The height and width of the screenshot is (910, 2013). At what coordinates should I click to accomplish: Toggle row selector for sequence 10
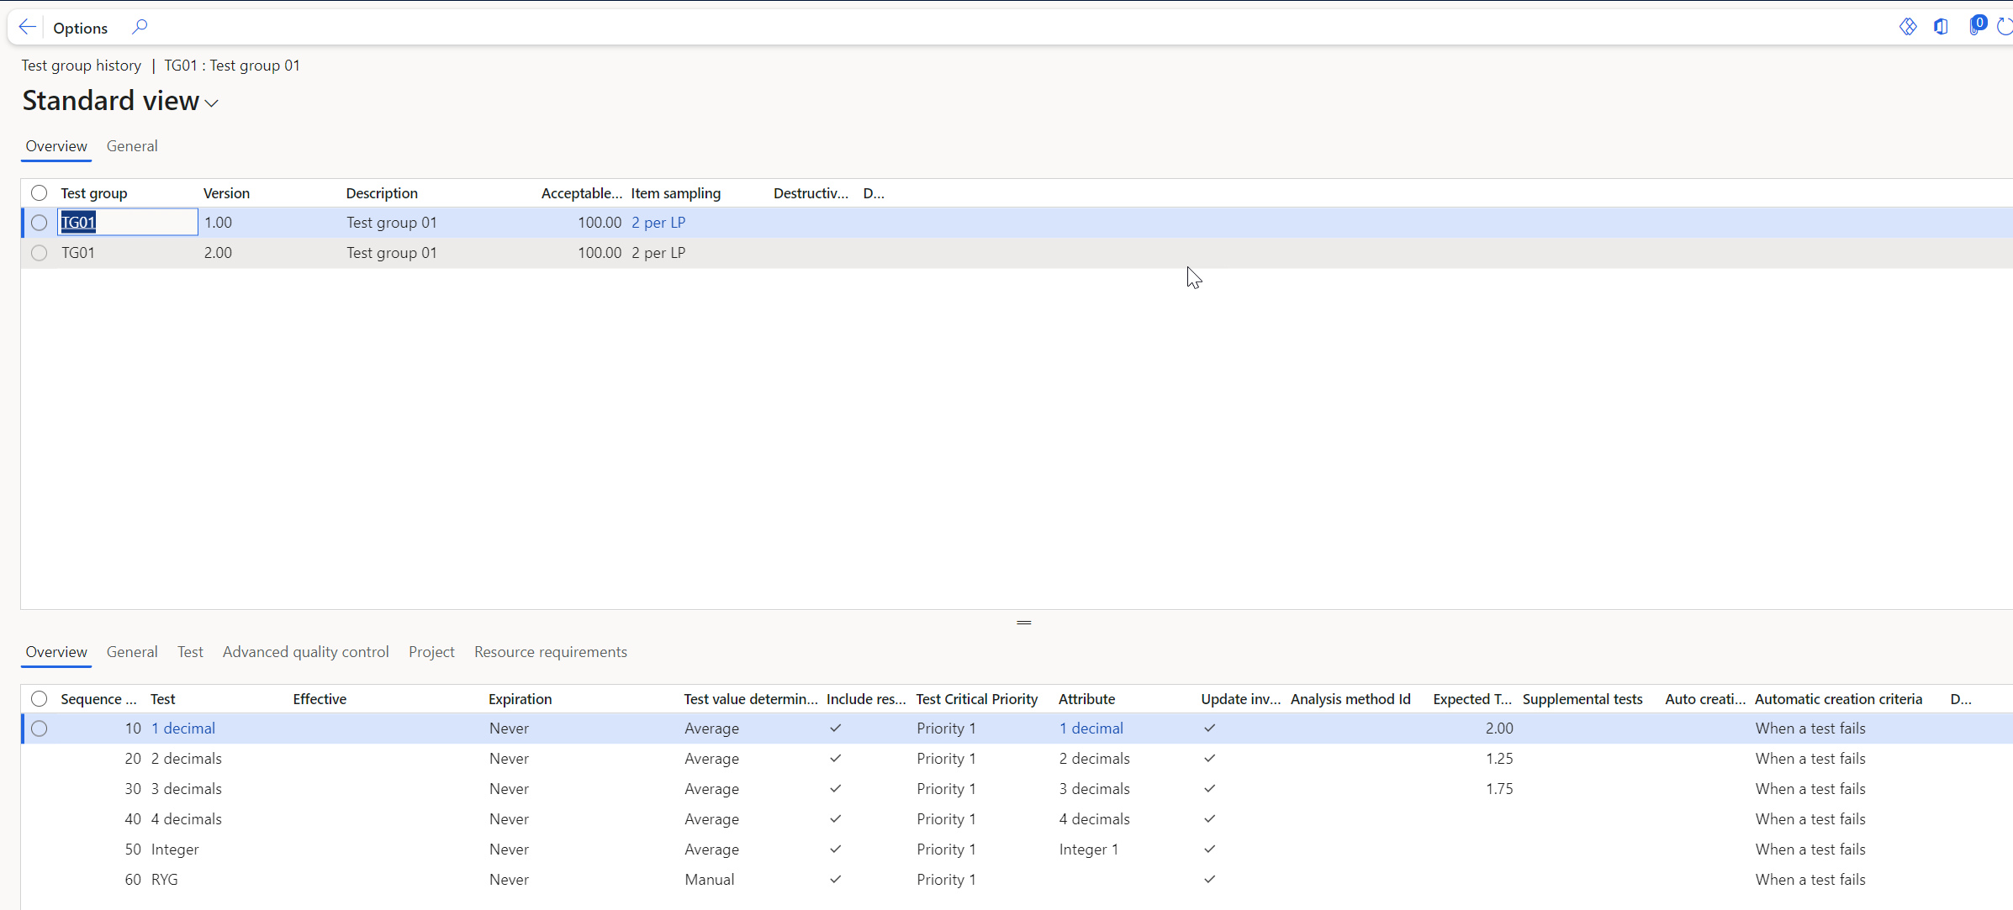[39, 729]
